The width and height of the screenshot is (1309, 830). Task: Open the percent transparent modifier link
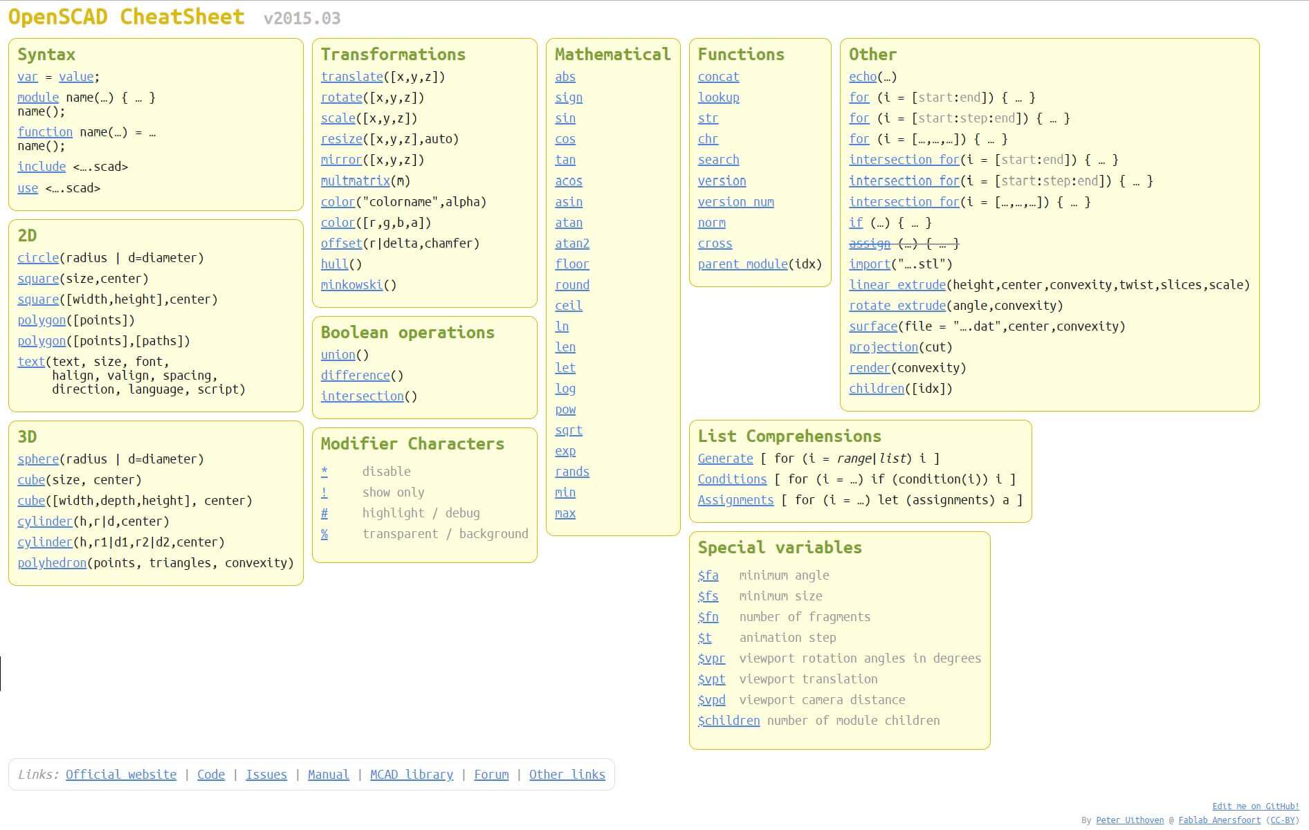[324, 534]
